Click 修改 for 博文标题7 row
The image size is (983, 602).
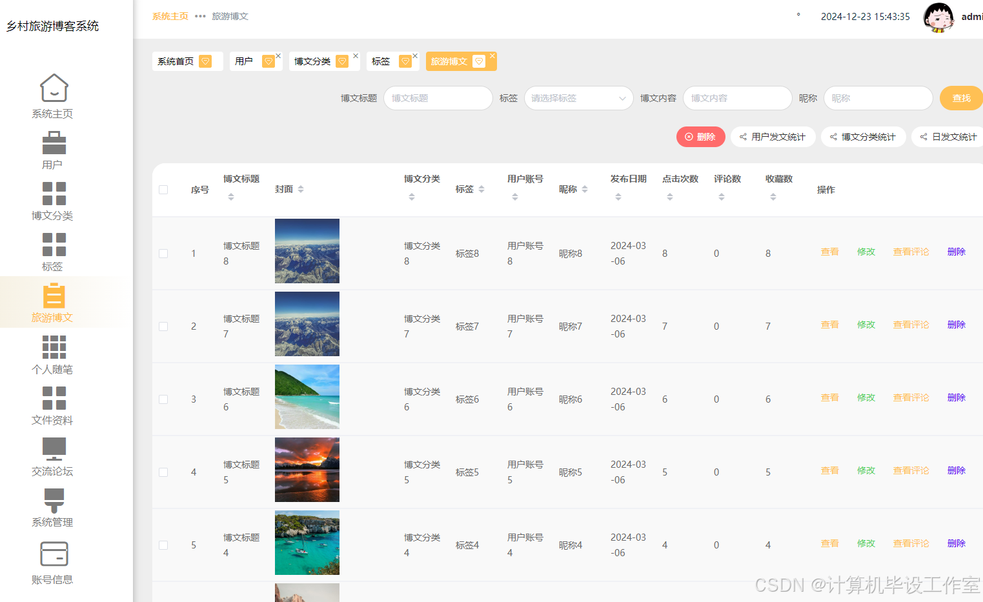point(866,325)
